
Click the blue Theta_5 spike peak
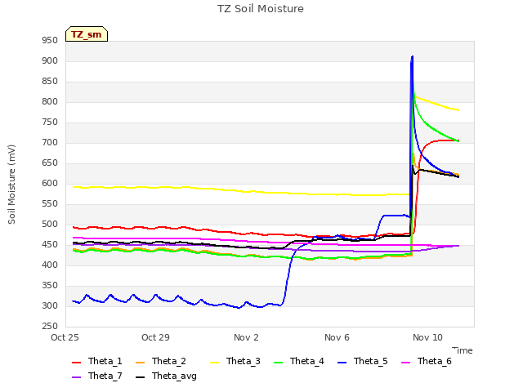(x=412, y=57)
